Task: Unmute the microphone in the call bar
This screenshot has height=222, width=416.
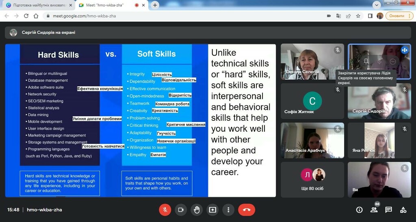Action: [x=165, y=210]
